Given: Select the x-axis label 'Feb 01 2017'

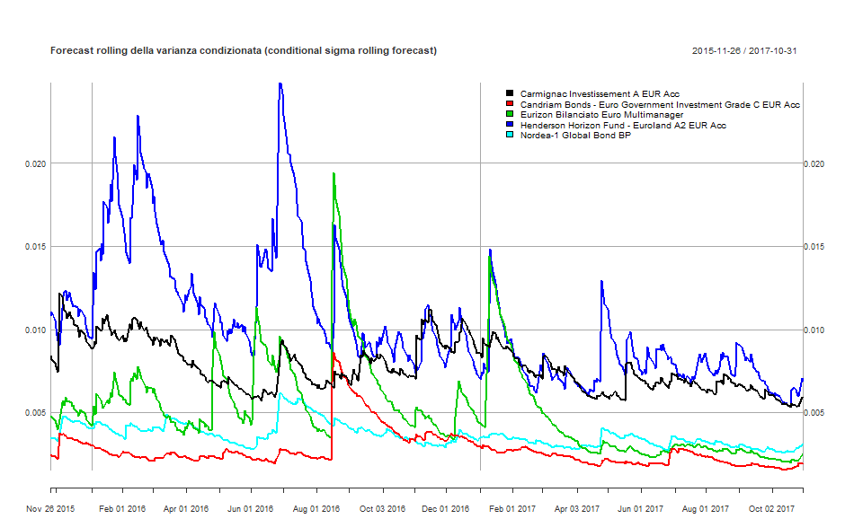Looking at the screenshot, I should tap(512, 509).
